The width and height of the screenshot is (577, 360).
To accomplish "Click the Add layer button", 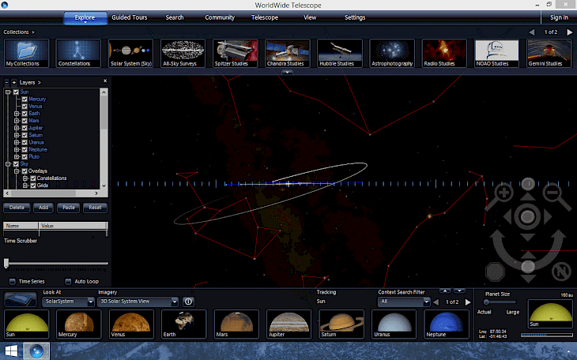I will 43,208.
